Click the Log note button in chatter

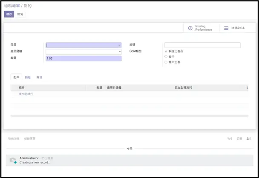[x=30, y=139]
